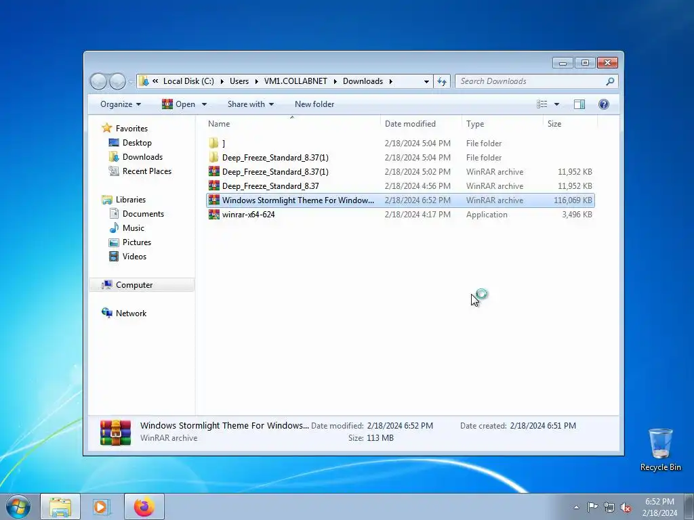Expand arrow after Local Disk (C:)
694x520 pixels.
click(222, 81)
